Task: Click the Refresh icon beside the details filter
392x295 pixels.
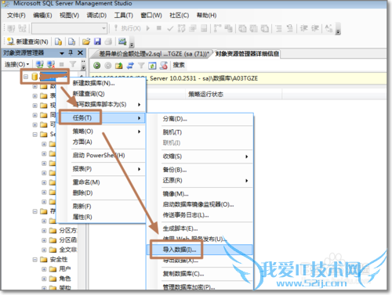Action: (x=152, y=66)
